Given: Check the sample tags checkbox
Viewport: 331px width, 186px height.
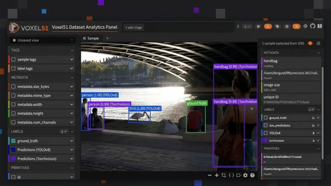Looking at the screenshot, I should pos(13,59).
